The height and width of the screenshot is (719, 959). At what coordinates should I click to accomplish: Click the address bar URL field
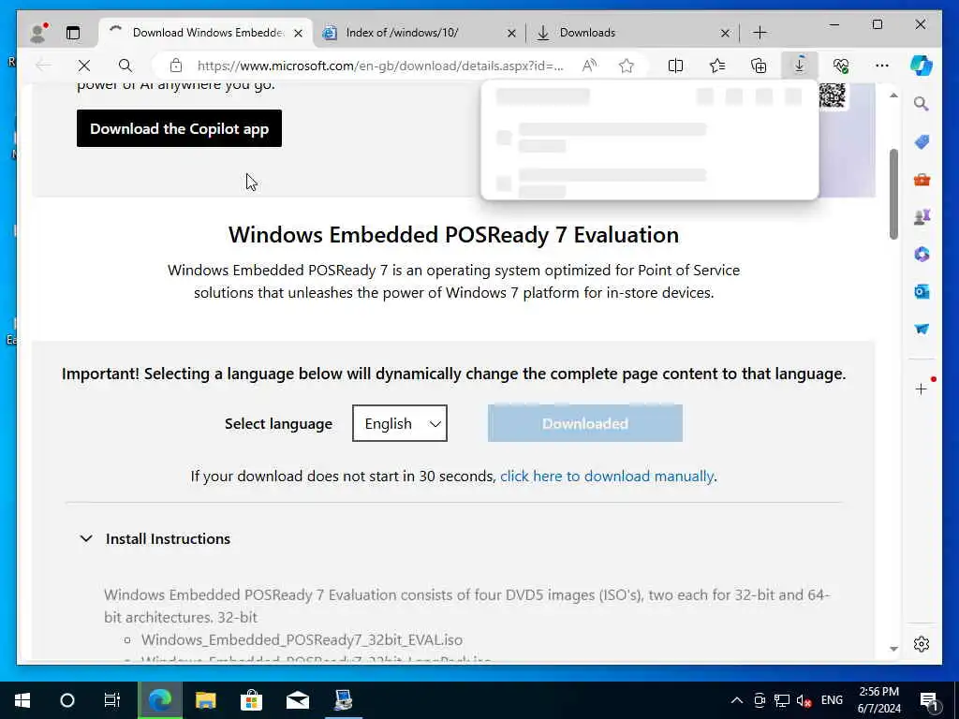[x=380, y=66]
